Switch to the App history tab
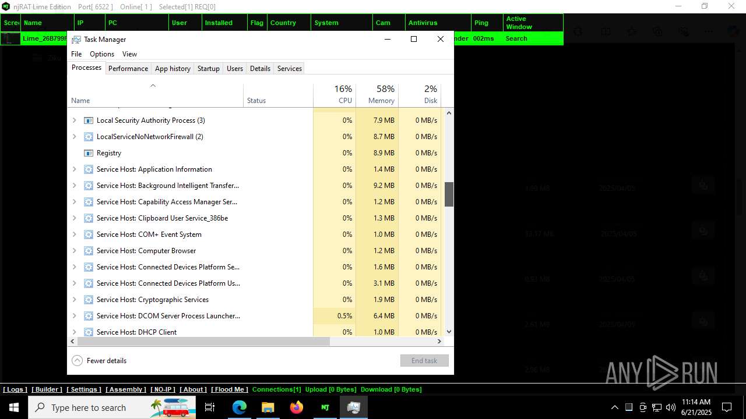Viewport: 746px width, 419px height. click(x=173, y=69)
